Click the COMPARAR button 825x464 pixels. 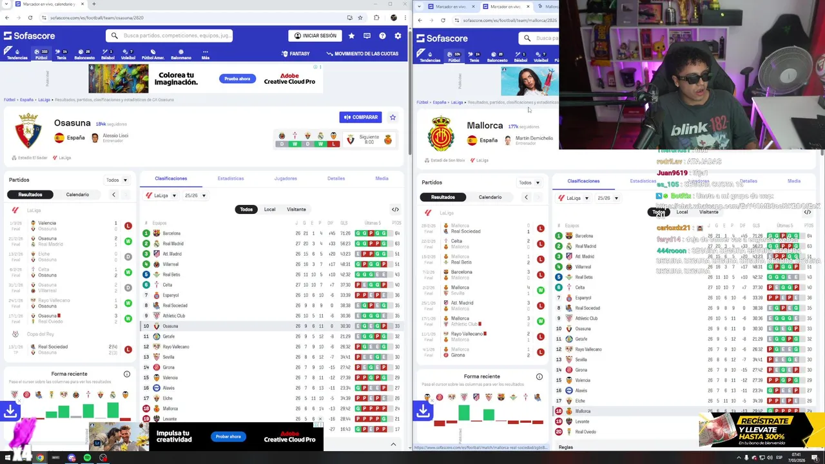click(360, 117)
